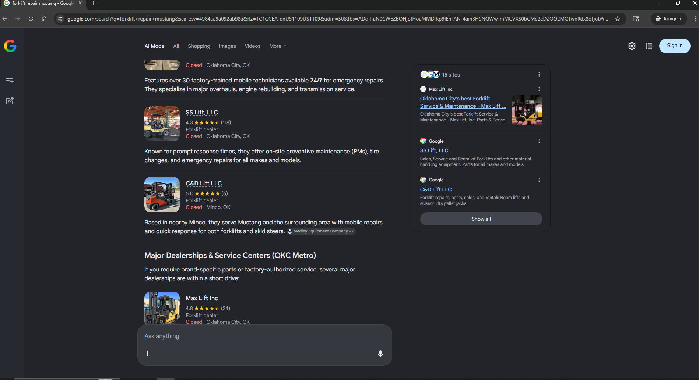Switch to the Shopping tab
The height and width of the screenshot is (380, 699).
point(199,46)
